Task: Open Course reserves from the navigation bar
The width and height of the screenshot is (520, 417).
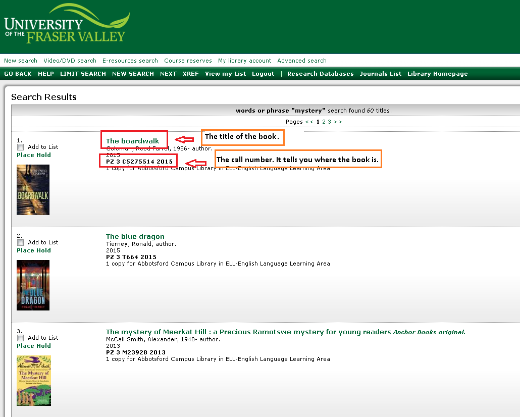Action: (x=188, y=61)
